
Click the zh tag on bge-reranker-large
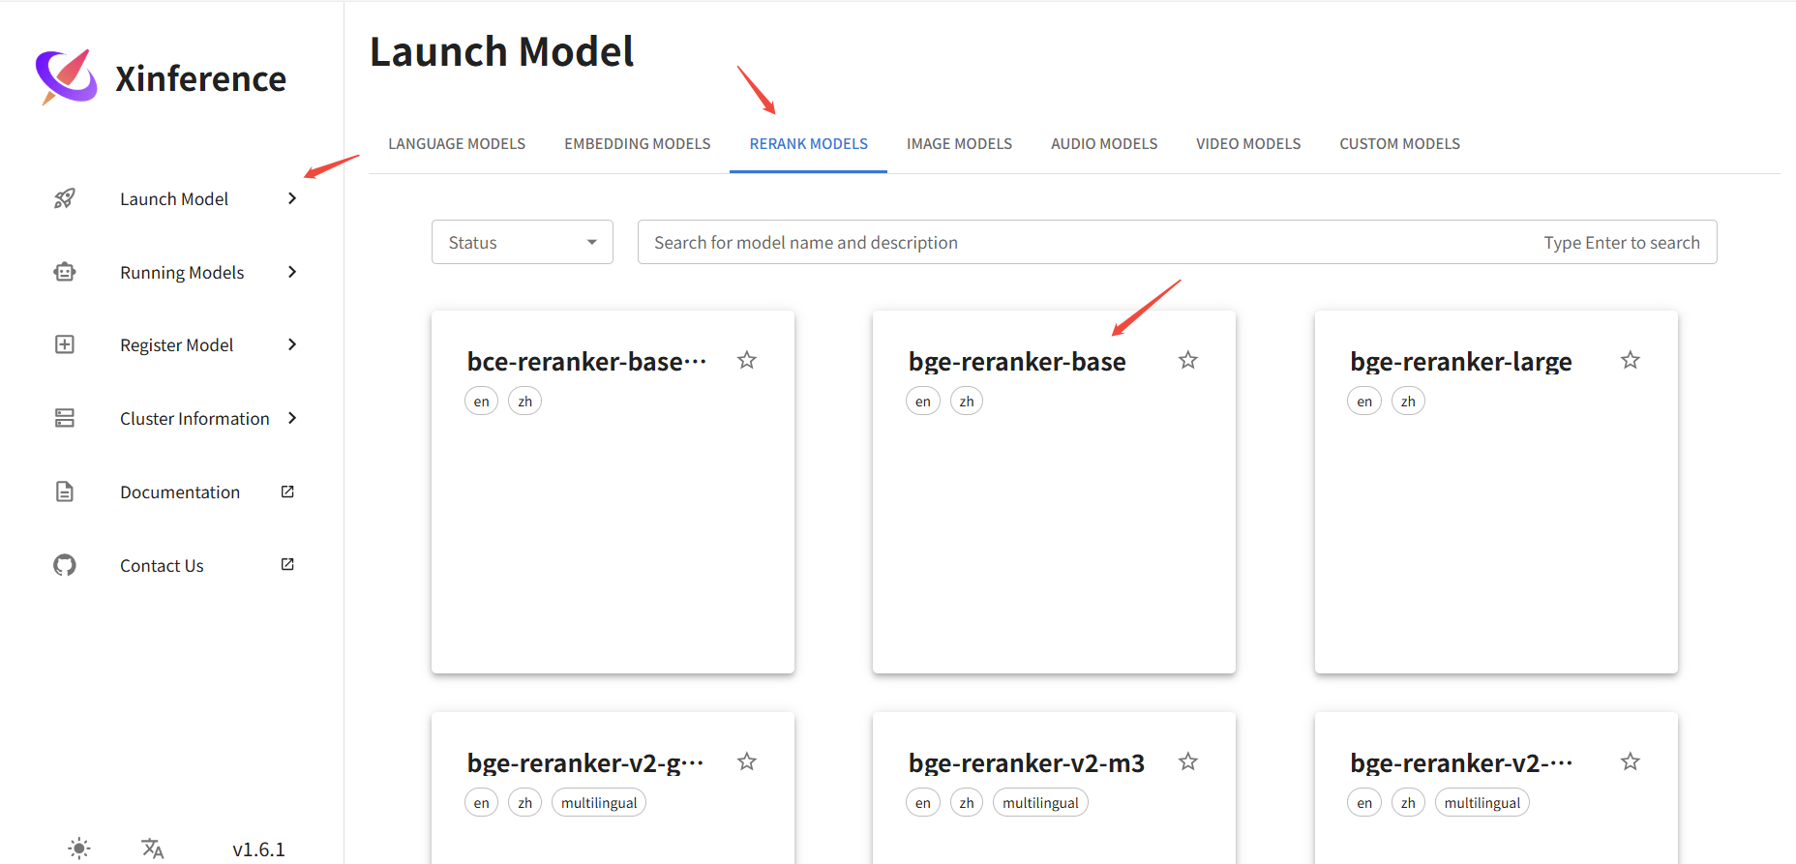(1408, 401)
